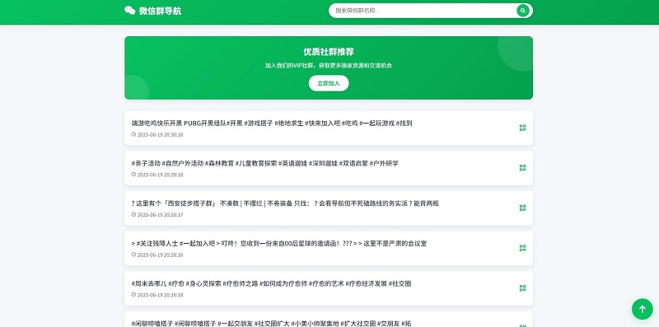Click the back-to-top arrow button
The image size is (659, 327).
pos(643,309)
